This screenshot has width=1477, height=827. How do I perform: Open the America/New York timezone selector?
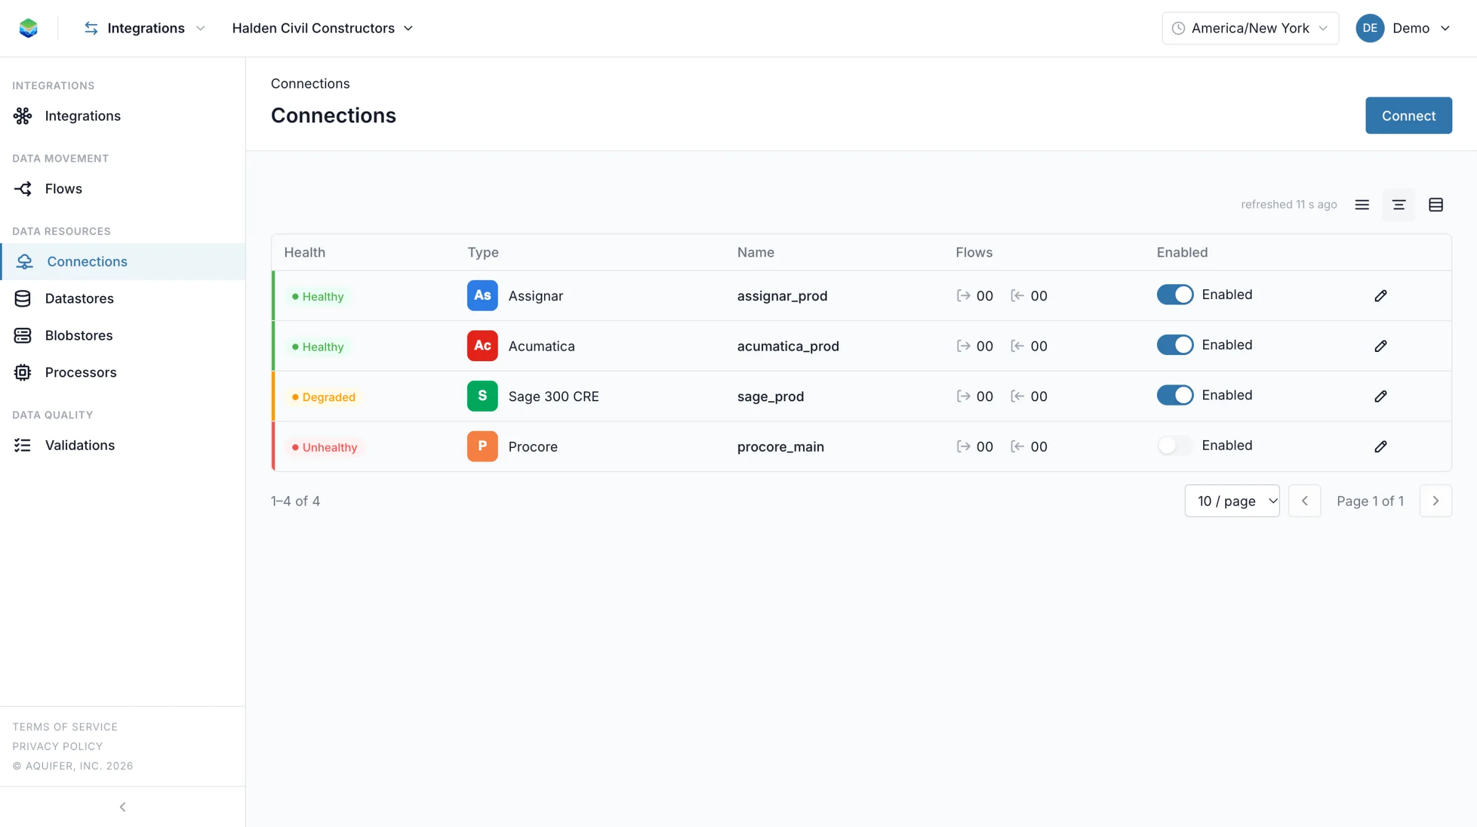click(1250, 28)
